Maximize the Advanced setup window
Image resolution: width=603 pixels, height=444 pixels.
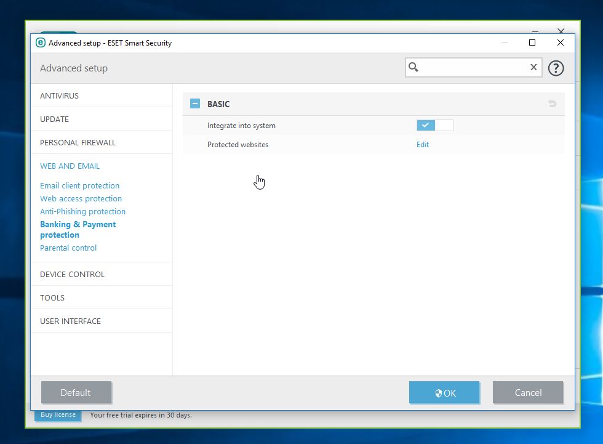[x=532, y=42]
